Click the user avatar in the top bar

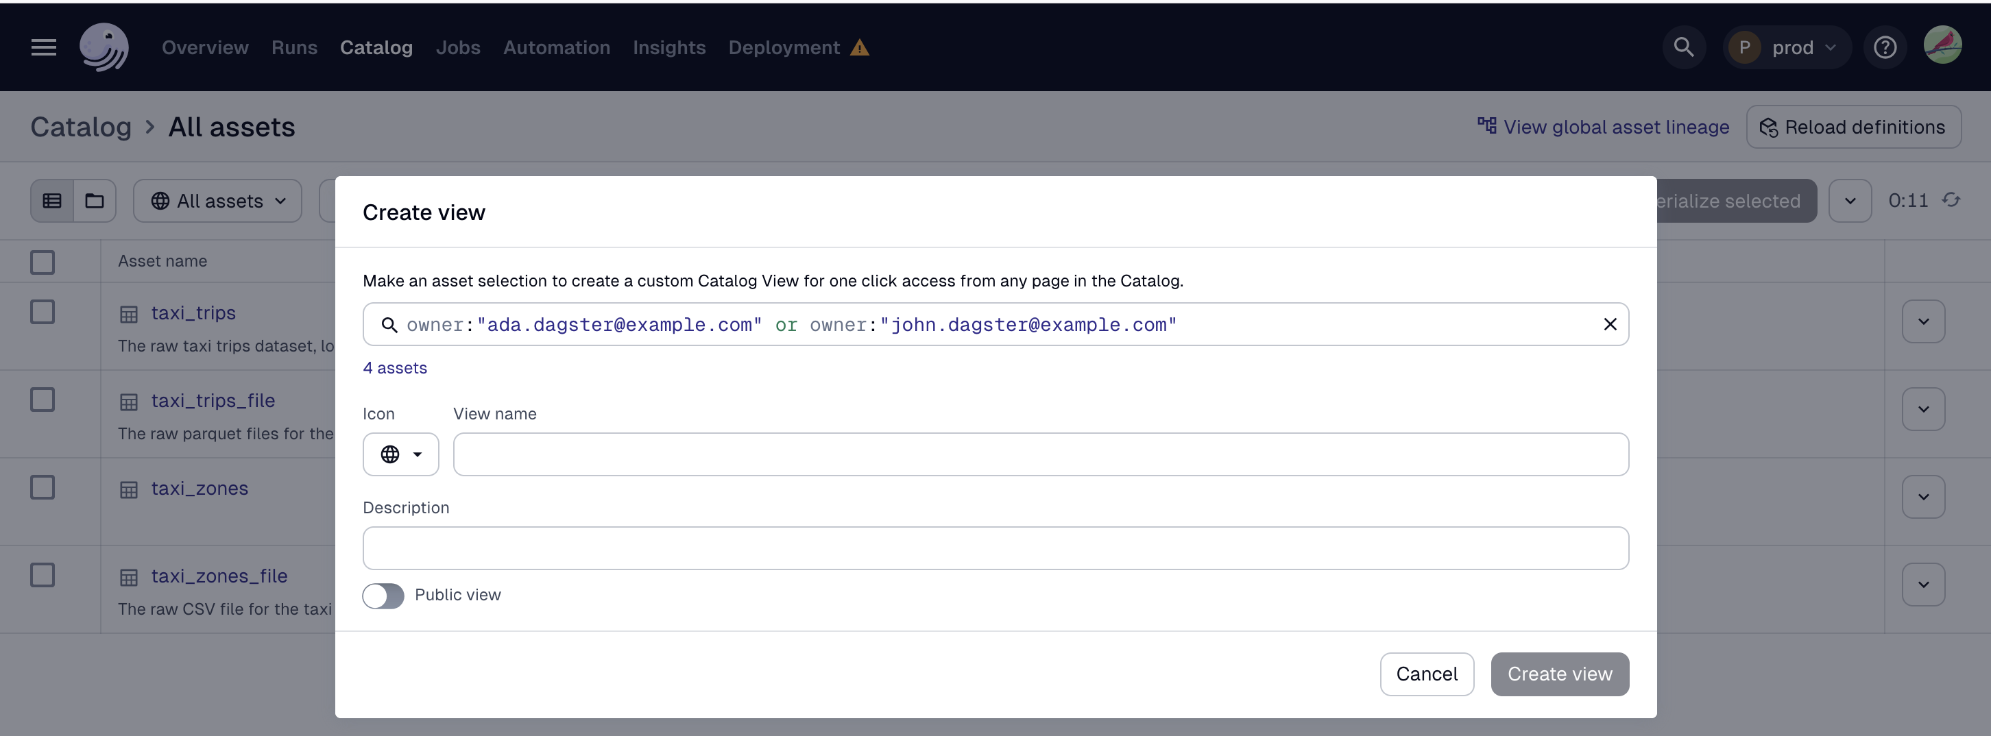[x=1944, y=45]
